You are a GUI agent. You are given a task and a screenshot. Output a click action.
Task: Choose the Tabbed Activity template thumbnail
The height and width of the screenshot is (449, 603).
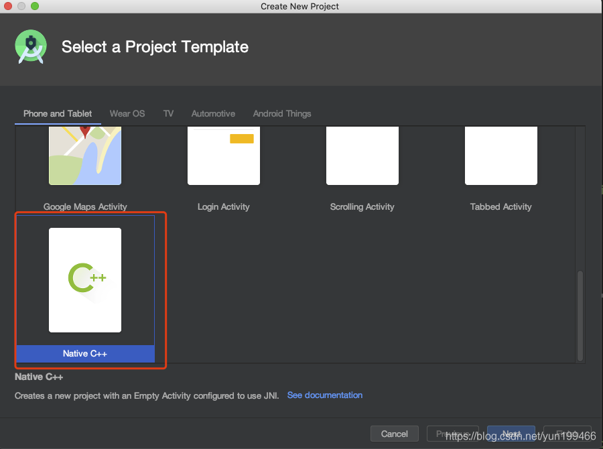click(500, 155)
